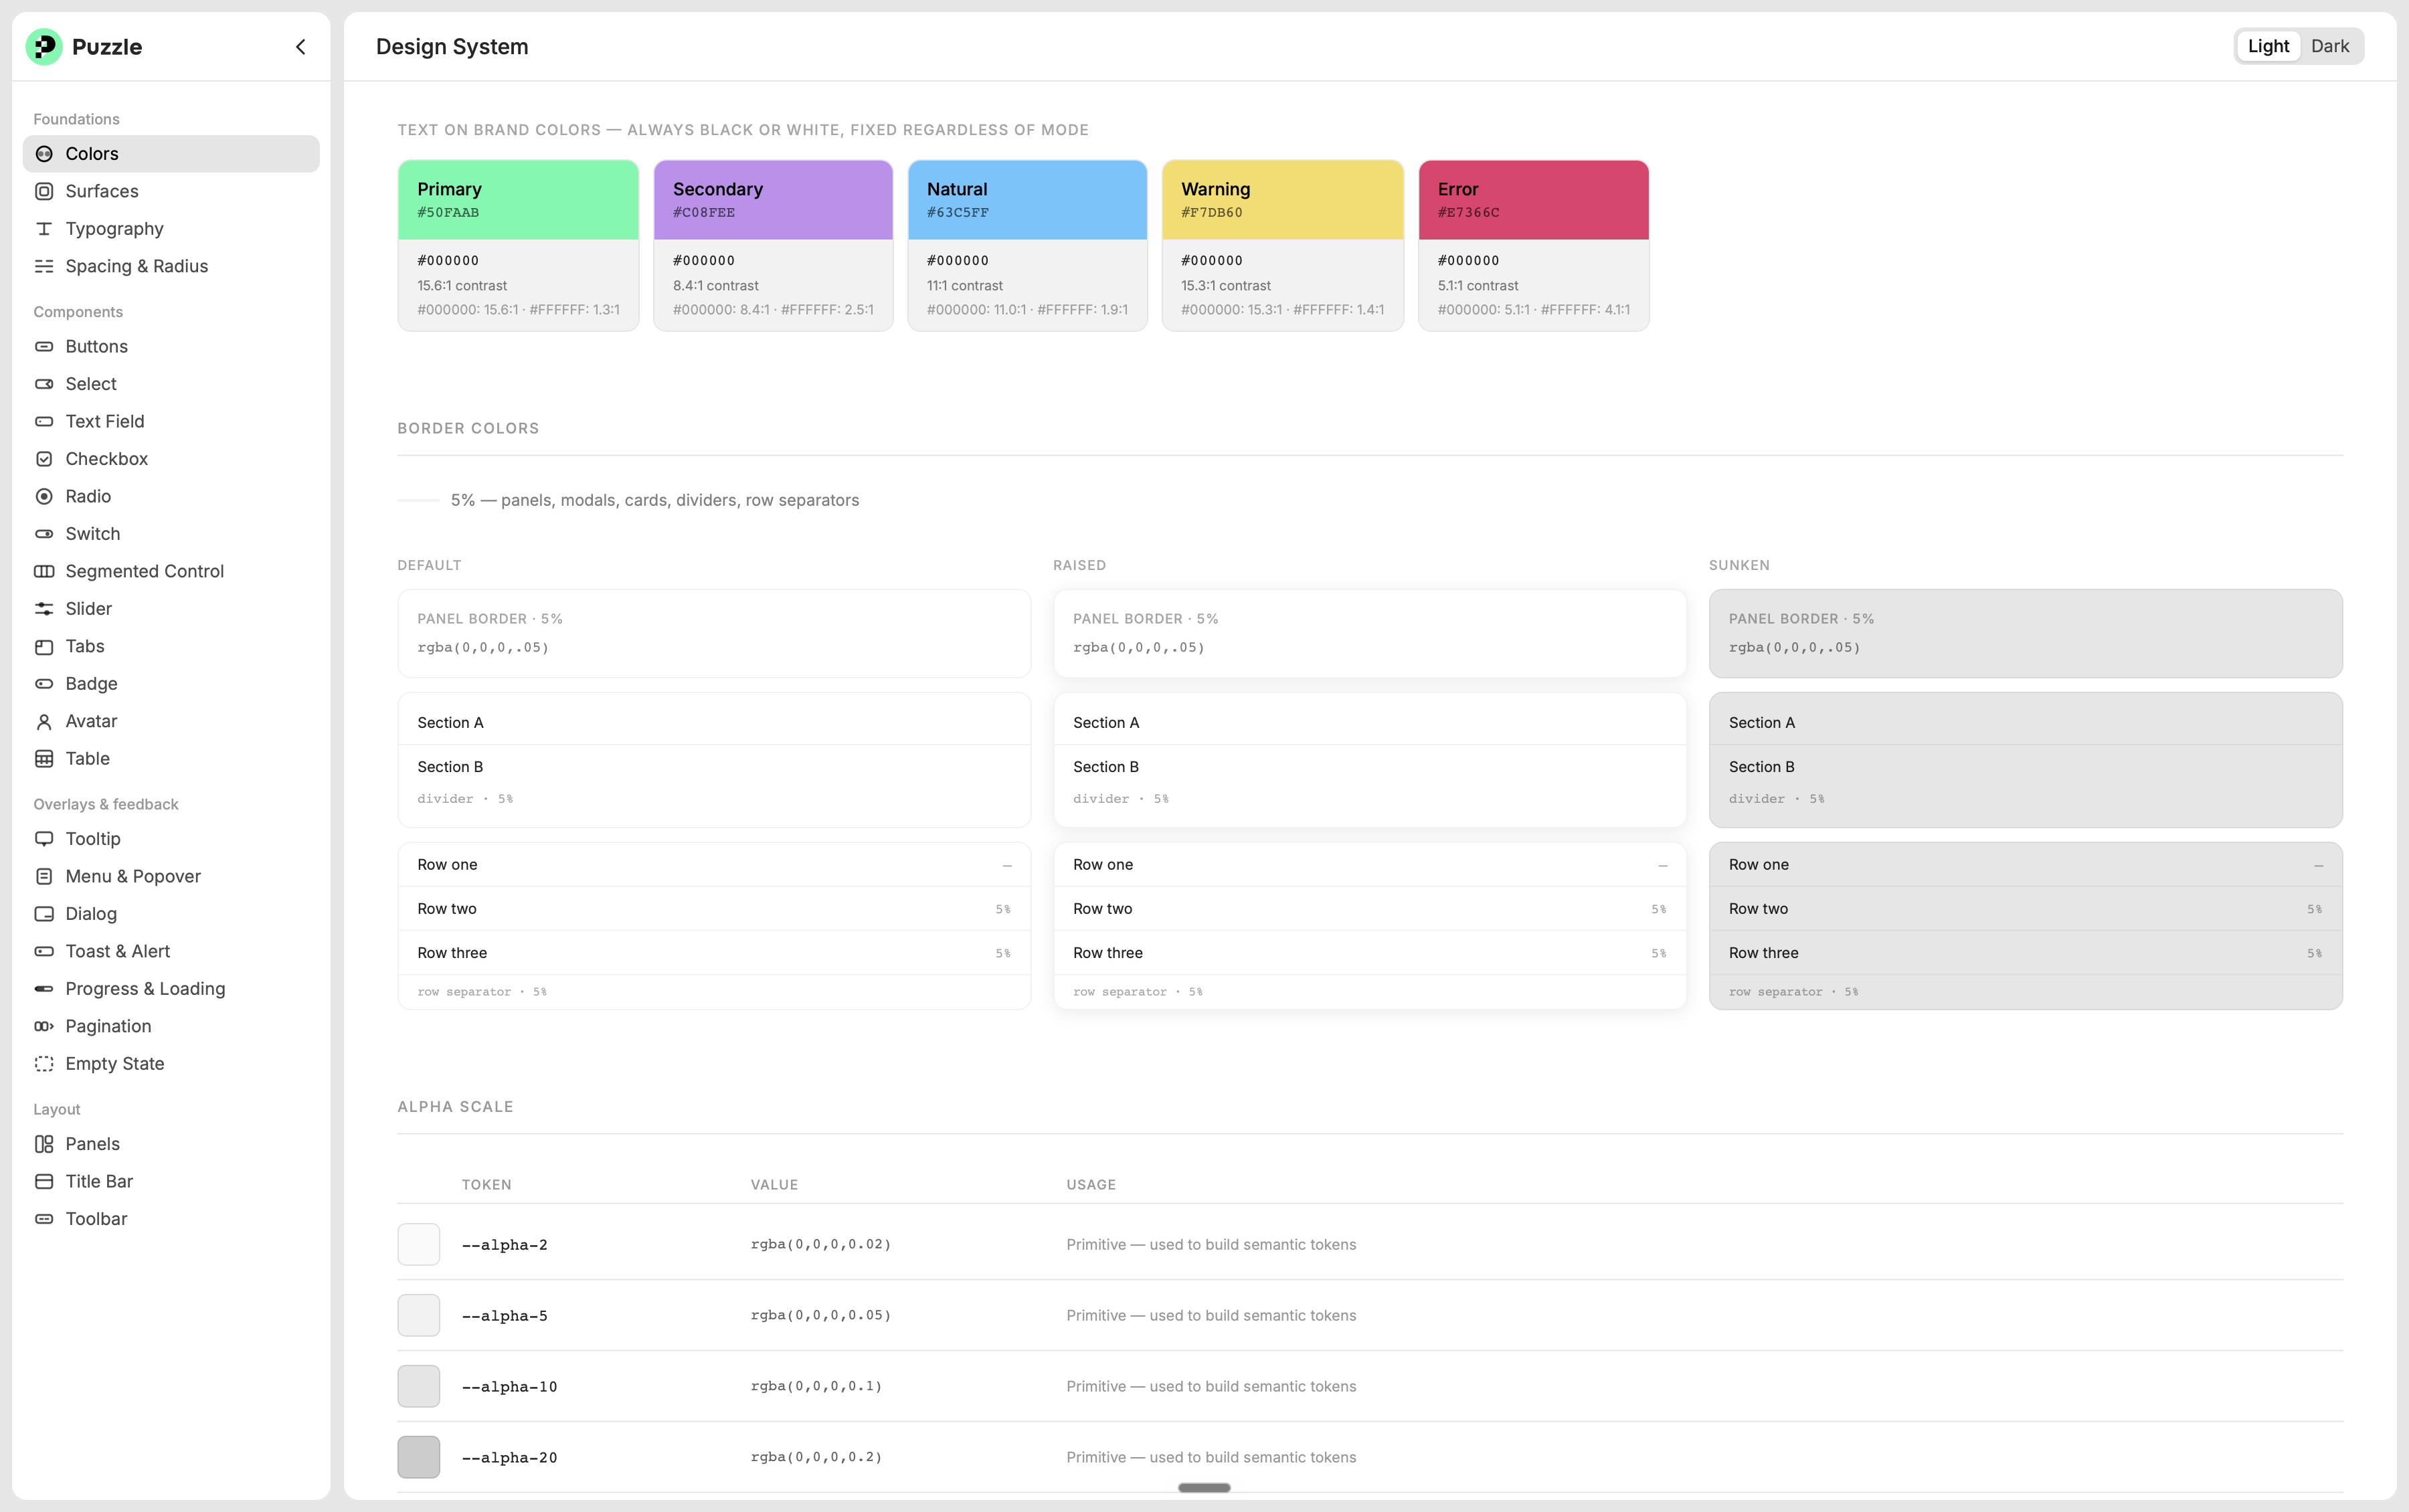The height and width of the screenshot is (1512, 2409).
Task: Click the Warning yellow color swatch
Action: (x=1283, y=200)
